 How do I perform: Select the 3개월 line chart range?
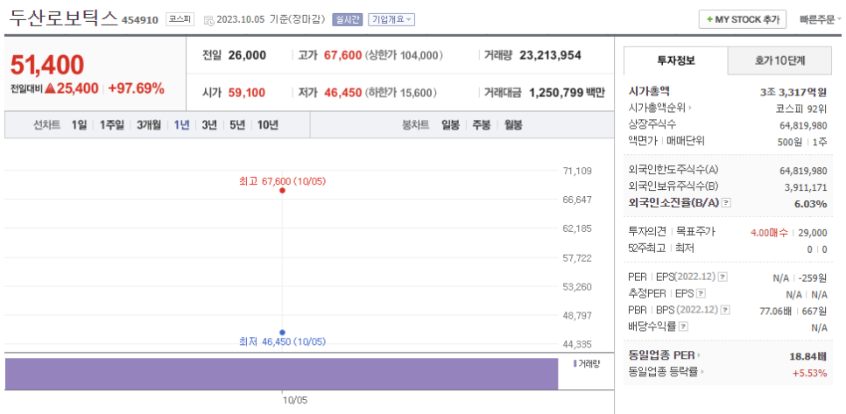tap(149, 125)
